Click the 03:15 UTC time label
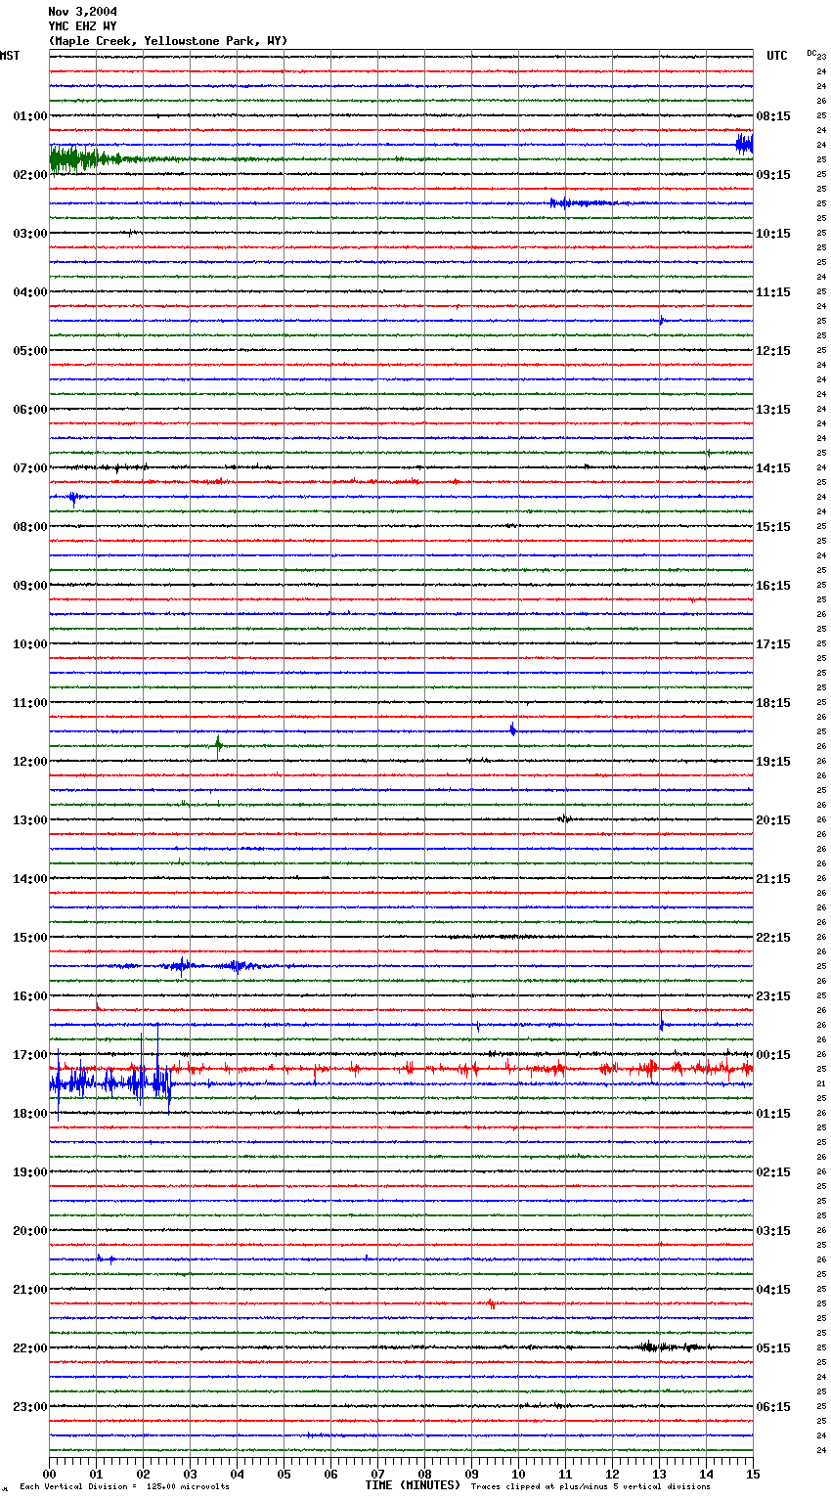This screenshot has width=831, height=1500. [x=773, y=1231]
